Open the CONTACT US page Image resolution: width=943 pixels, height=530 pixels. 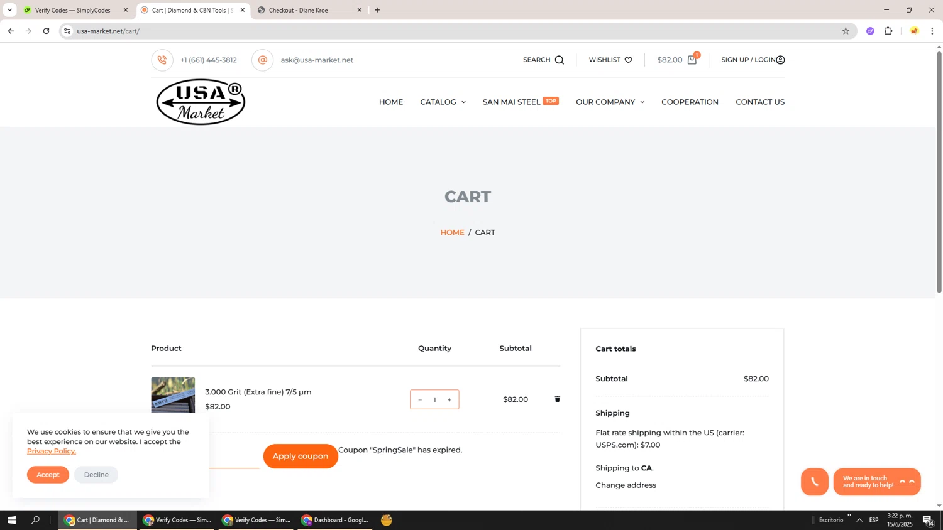click(760, 102)
